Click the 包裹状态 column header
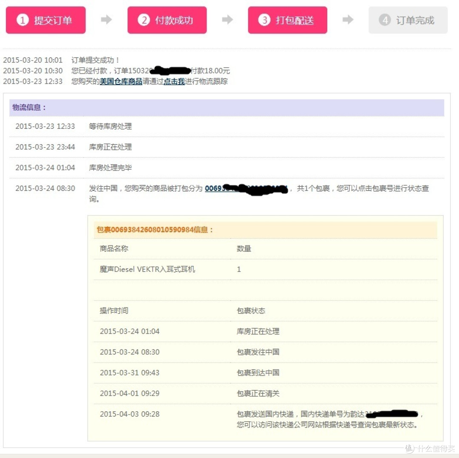 pyautogui.click(x=251, y=311)
